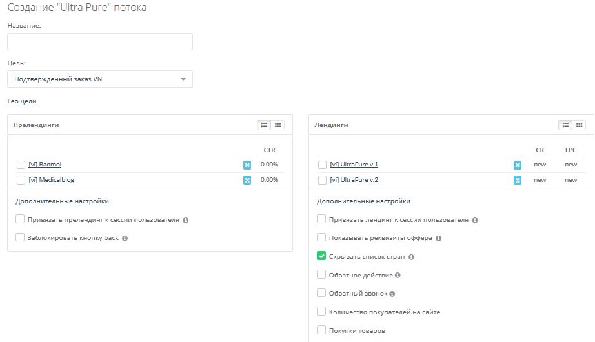Click the CTR column header
Image resolution: width=595 pixels, height=342 pixels.
click(x=269, y=150)
